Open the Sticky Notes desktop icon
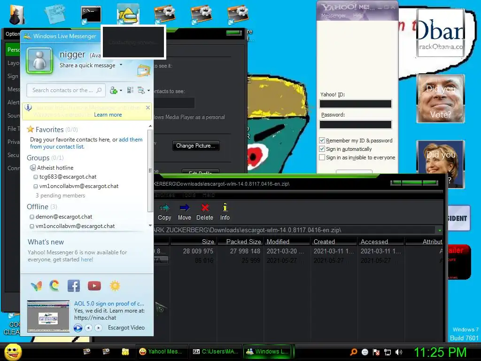 [55, 14]
